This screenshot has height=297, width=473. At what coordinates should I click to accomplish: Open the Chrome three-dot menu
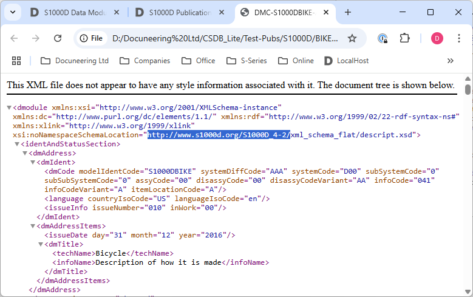459,38
